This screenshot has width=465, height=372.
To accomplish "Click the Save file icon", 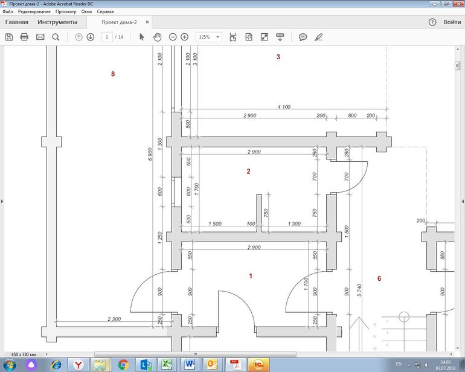I will click(x=9, y=37).
